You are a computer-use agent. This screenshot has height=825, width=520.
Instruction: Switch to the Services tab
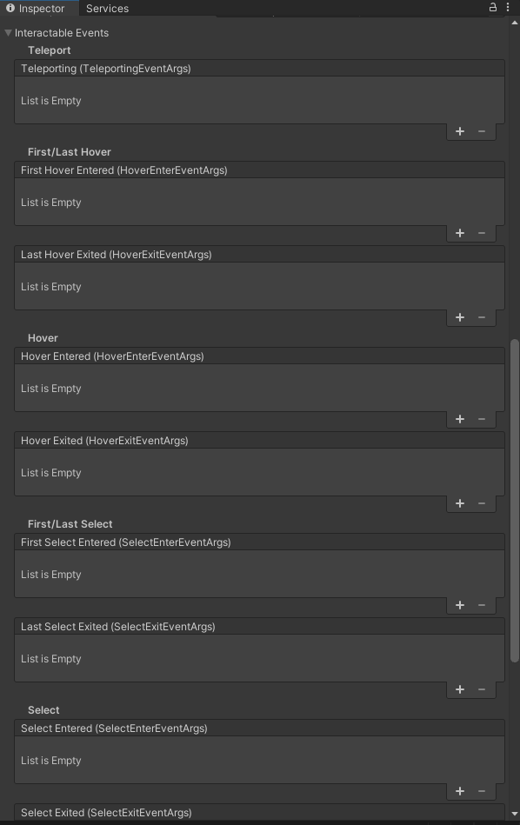click(x=107, y=9)
